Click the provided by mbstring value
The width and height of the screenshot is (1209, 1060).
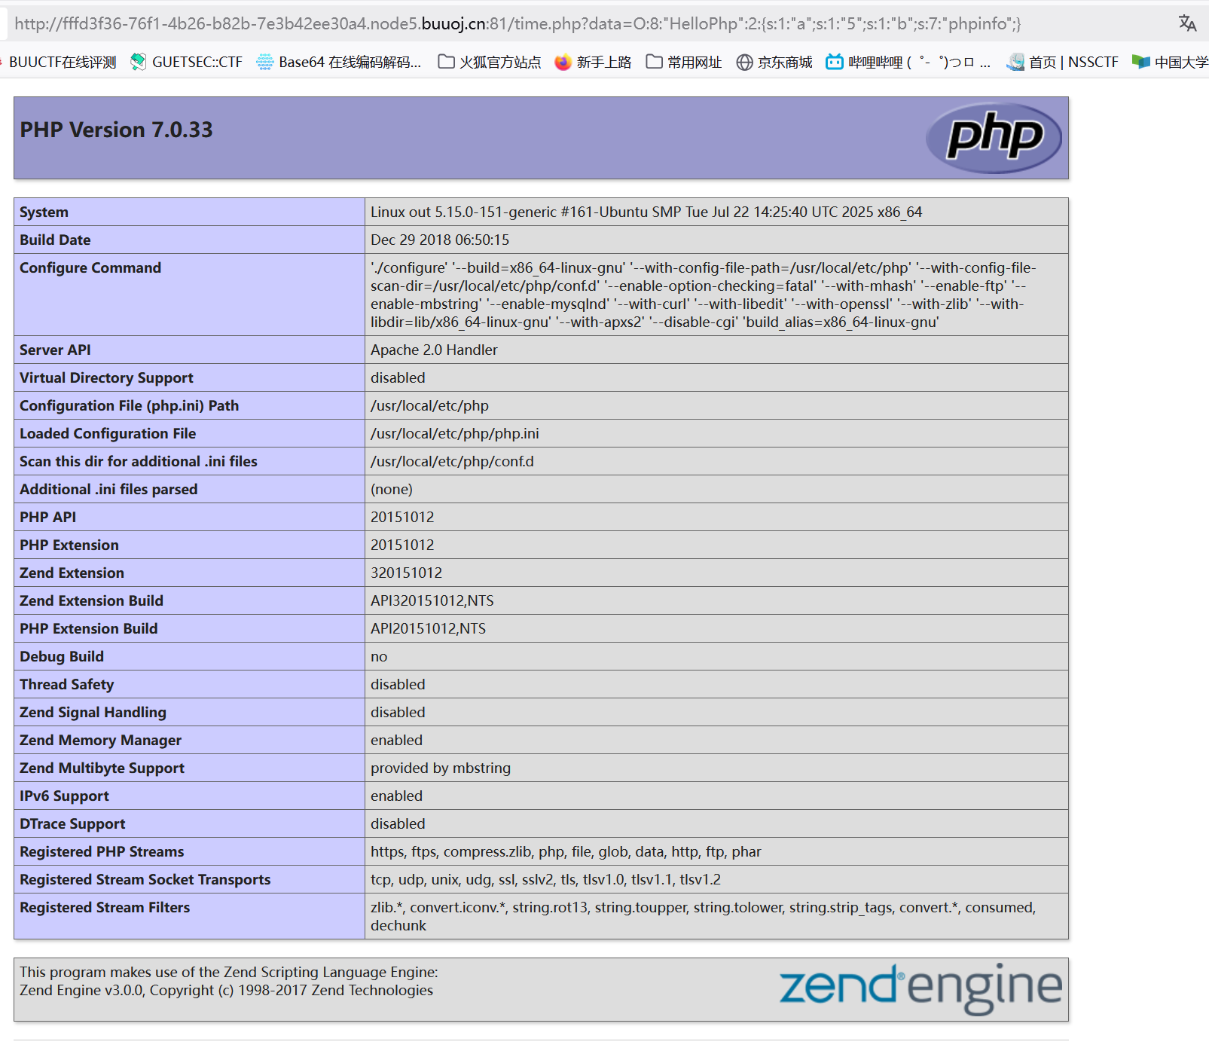(x=441, y=768)
